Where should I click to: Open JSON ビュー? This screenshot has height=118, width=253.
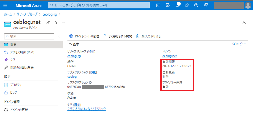(x=238, y=44)
